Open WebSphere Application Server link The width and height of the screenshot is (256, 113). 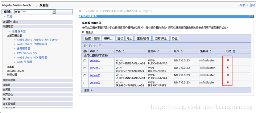coord(38,40)
